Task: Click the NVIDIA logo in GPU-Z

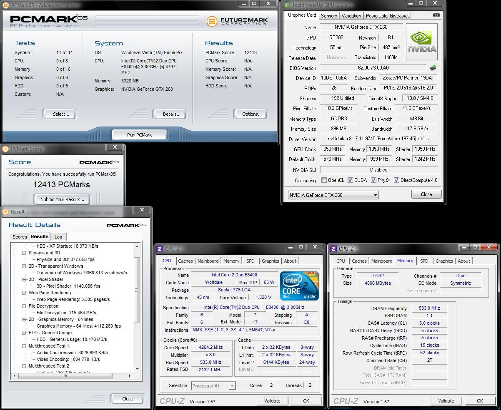Action: click(x=421, y=42)
